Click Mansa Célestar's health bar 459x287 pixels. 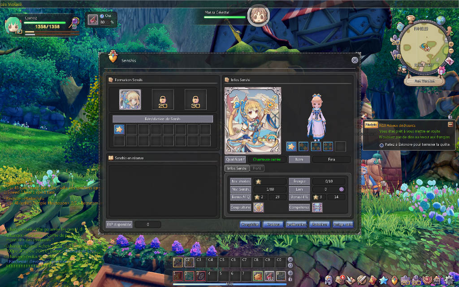pyautogui.click(x=225, y=17)
